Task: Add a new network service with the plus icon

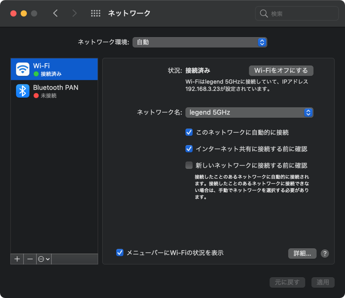Action: pos(17,259)
